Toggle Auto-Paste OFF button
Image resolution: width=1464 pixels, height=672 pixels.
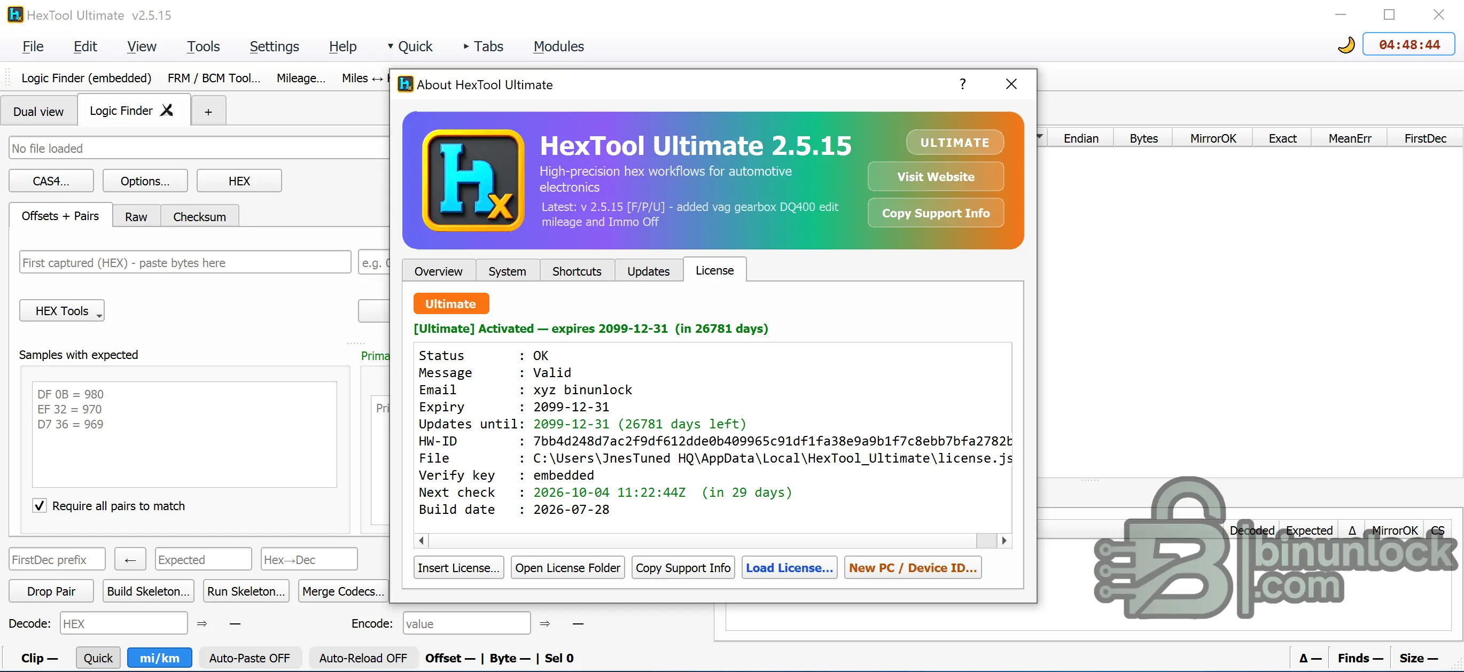tap(250, 658)
